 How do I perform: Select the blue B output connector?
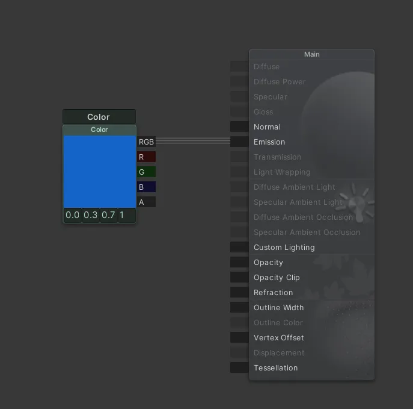point(146,187)
